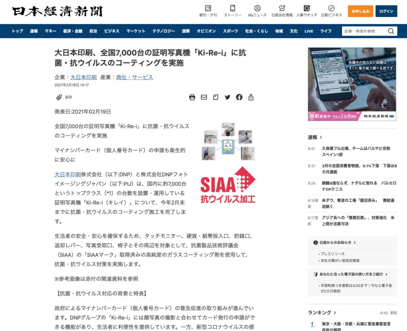Open the LIVE navigation item

click(308, 31)
